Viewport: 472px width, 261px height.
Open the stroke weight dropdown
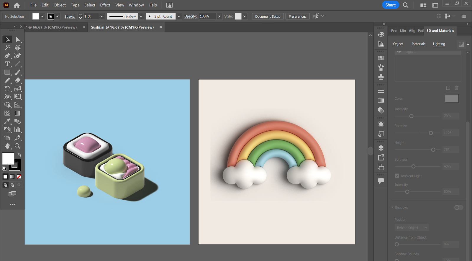[101, 16]
